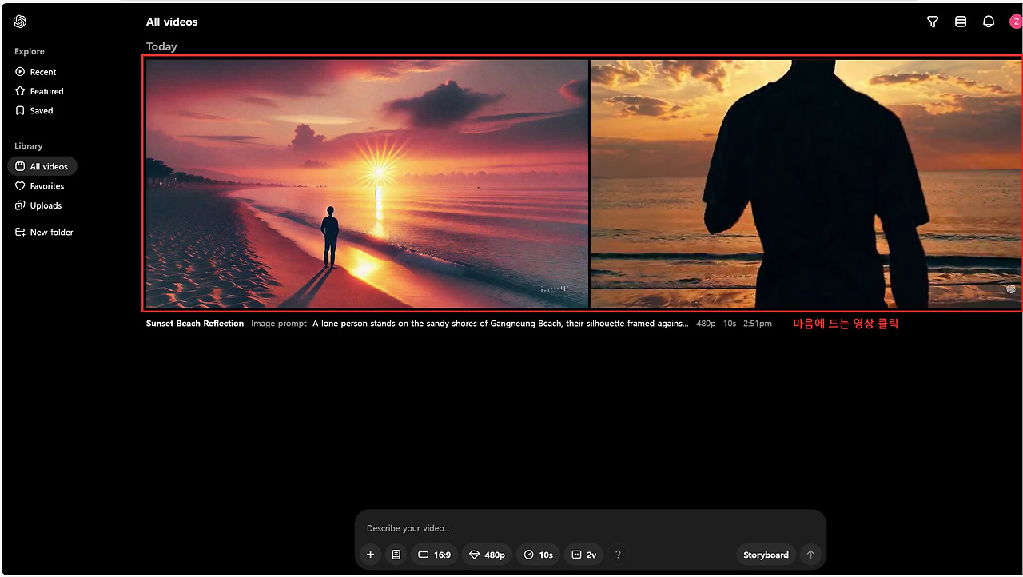Viewport: 1023px width, 577px height.
Task: Open the close-up silhouette video thumbnail
Action: pos(806,184)
